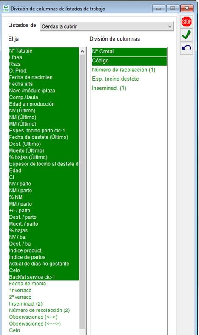
Task: Select Fecha alta entry
Action: pyautogui.click(x=44, y=84)
